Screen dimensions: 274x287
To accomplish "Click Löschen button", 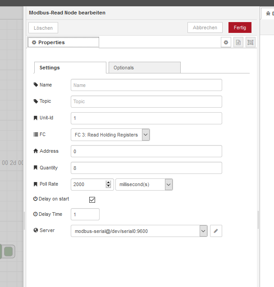I will tap(43, 28).
